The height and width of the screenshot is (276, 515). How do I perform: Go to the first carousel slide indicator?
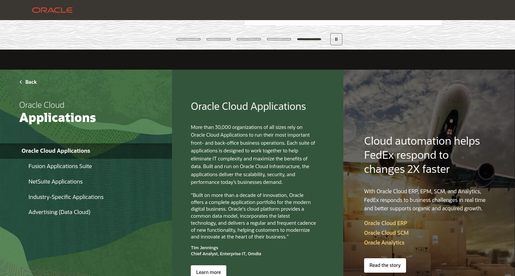tap(188, 39)
